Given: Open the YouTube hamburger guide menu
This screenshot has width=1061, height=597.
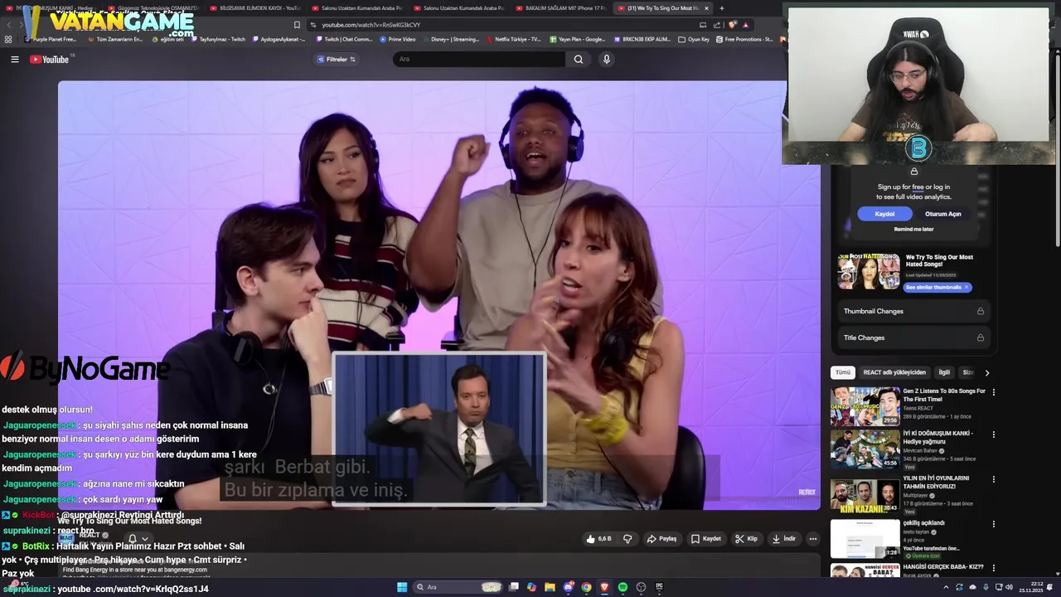Looking at the screenshot, I should 14,59.
